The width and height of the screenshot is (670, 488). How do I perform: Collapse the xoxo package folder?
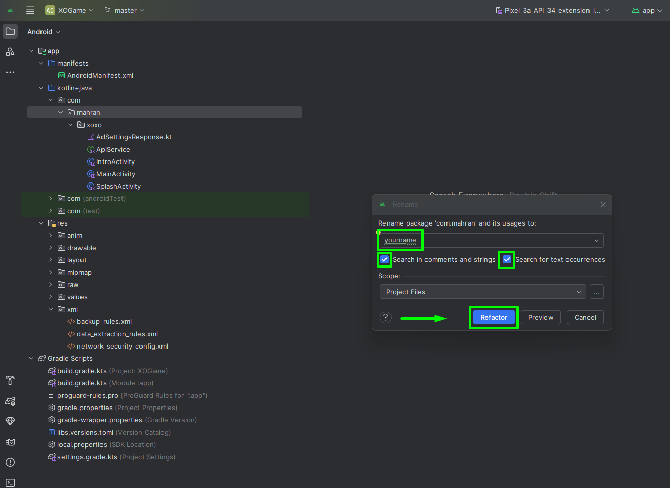71,125
